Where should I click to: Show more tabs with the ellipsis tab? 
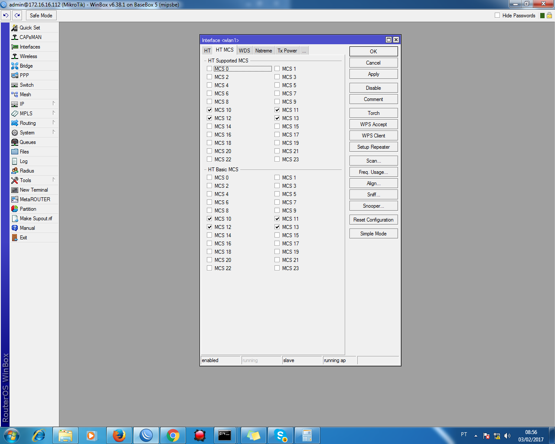click(x=304, y=51)
